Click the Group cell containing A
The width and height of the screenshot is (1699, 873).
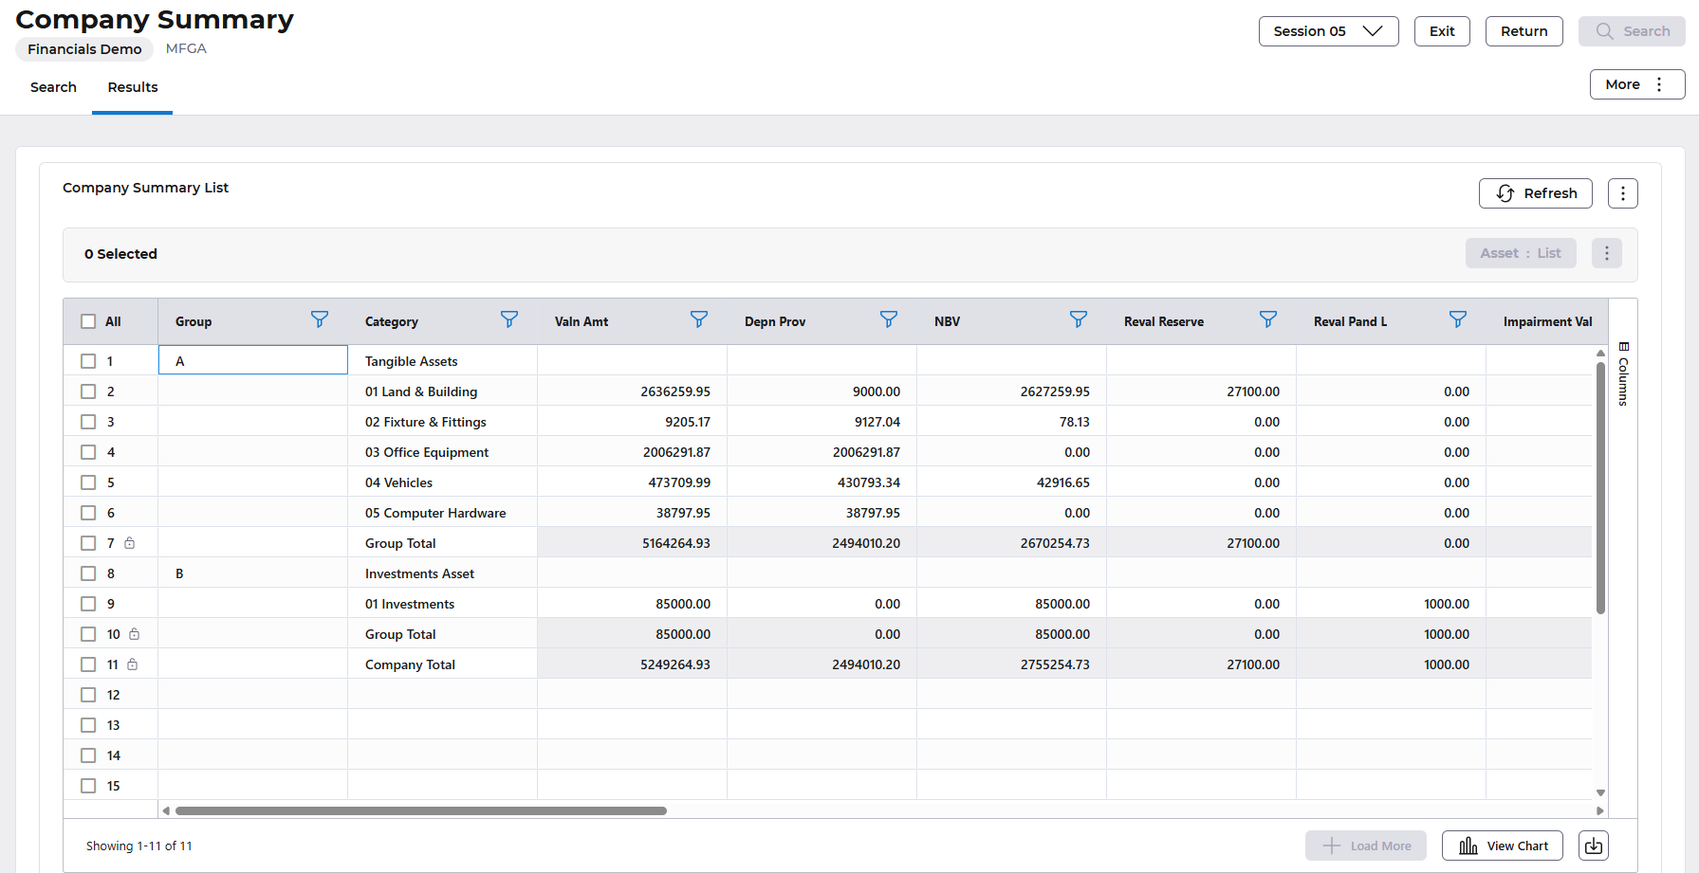(252, 361)
